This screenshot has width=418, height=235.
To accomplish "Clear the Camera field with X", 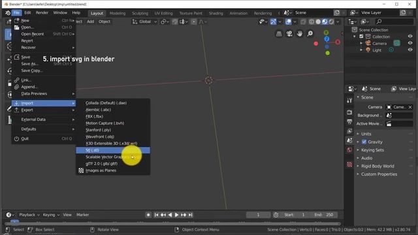I will click(410, 107).
